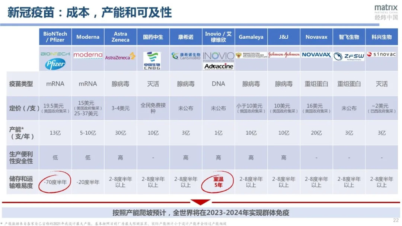Click the Novavax column header
Viewport: 402px width, 226px height.
coord(316,37)
